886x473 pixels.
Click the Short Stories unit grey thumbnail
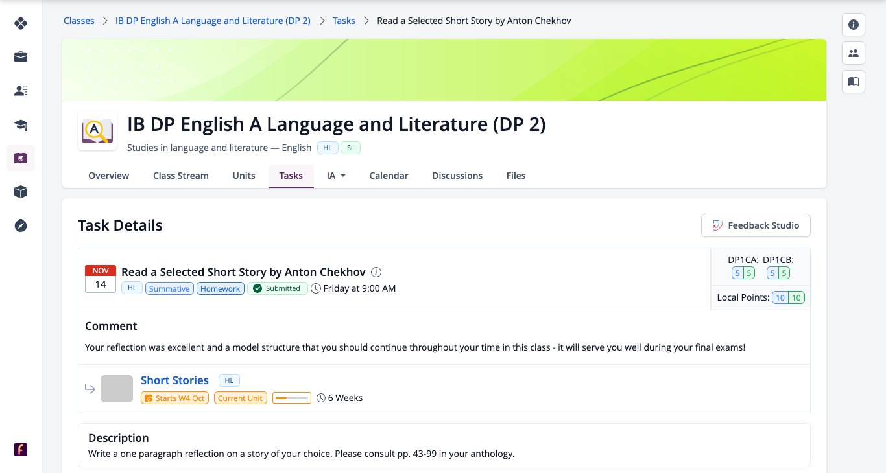117,389
